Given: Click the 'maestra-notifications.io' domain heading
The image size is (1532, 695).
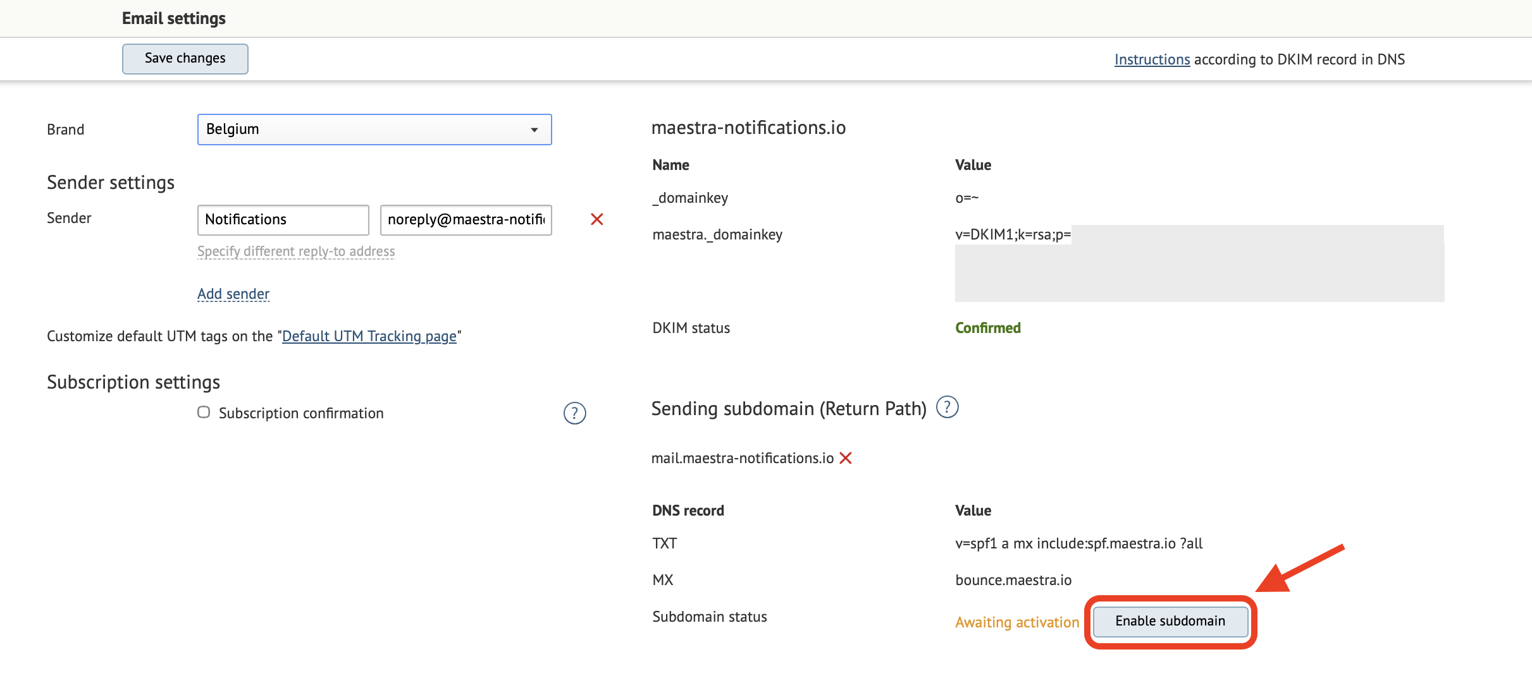Looking at the screenshot, I should click(748, 128).
